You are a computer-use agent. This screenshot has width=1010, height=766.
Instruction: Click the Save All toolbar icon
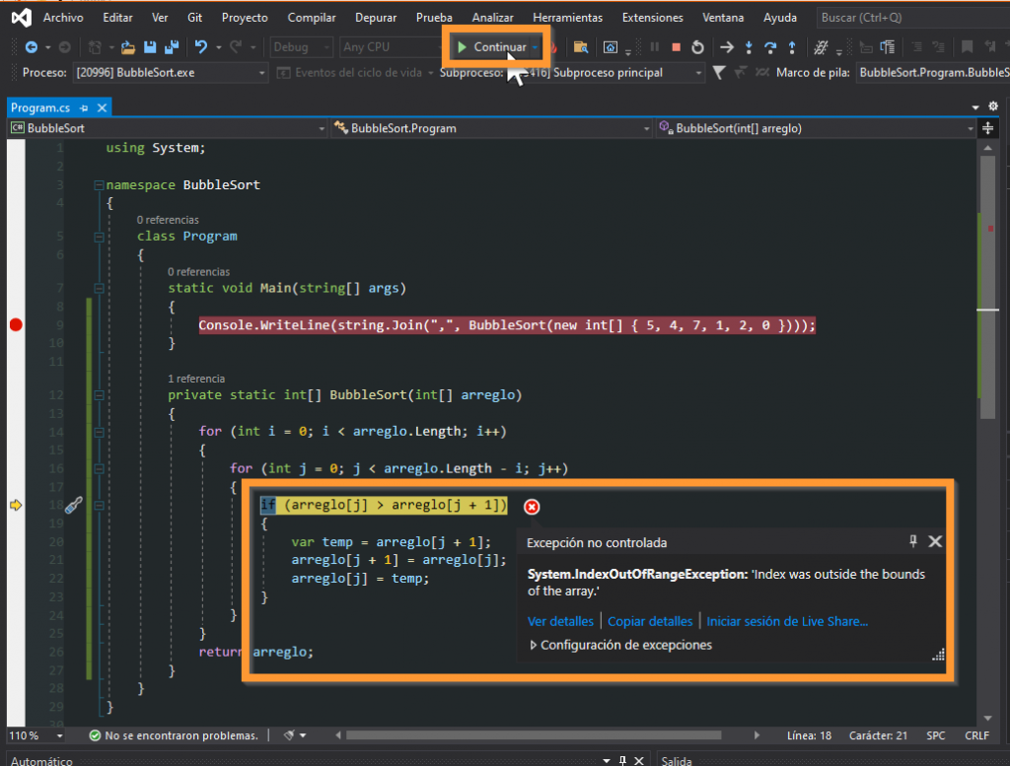[x=172, y=47]
